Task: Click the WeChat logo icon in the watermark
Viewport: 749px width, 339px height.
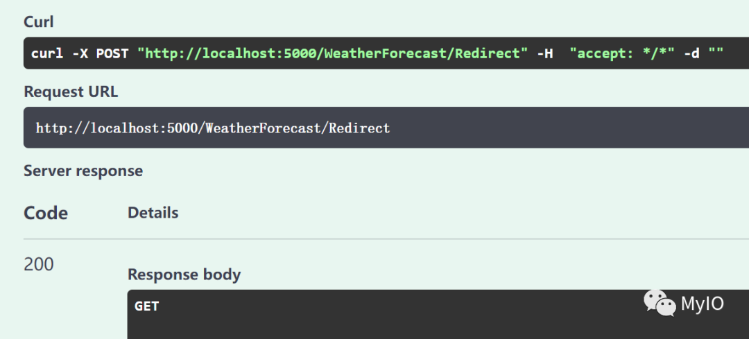Action: coord(660,303)
